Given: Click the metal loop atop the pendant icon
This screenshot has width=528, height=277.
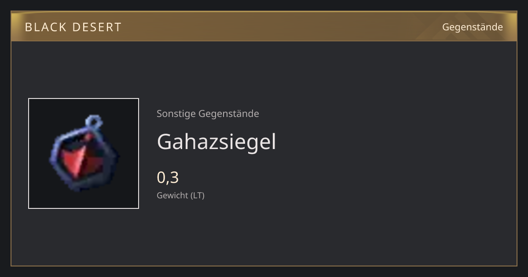Looking at the screenshot, I should pyautogui.click(x=94, y=121).
